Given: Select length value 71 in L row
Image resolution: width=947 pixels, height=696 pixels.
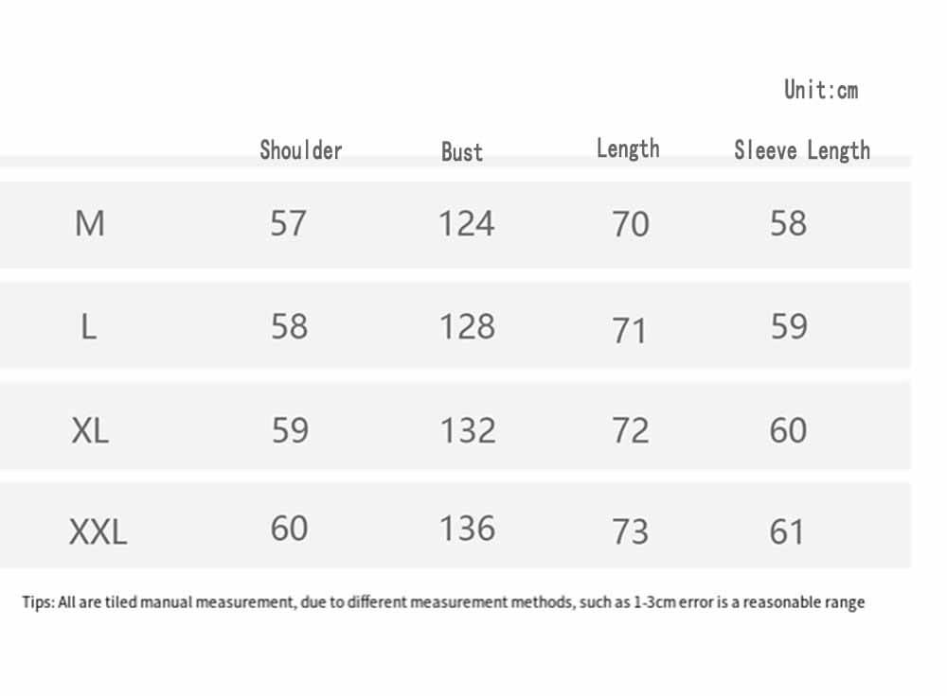Looking at the screenshot, I should (x=630, y=331).
